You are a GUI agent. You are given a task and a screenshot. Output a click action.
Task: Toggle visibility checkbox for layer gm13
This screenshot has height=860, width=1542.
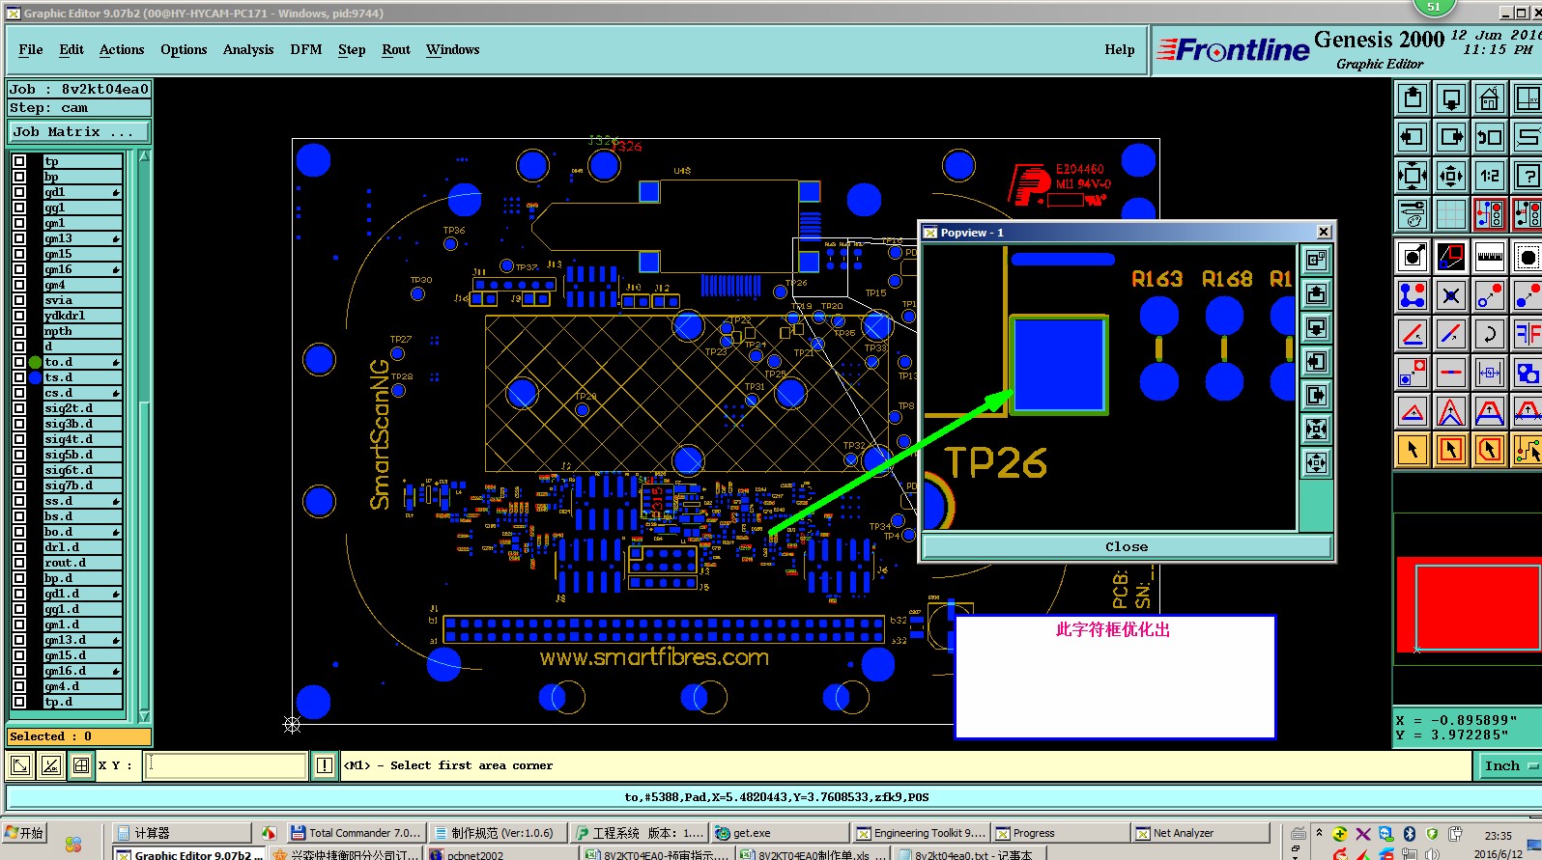[x=19, y=238]
